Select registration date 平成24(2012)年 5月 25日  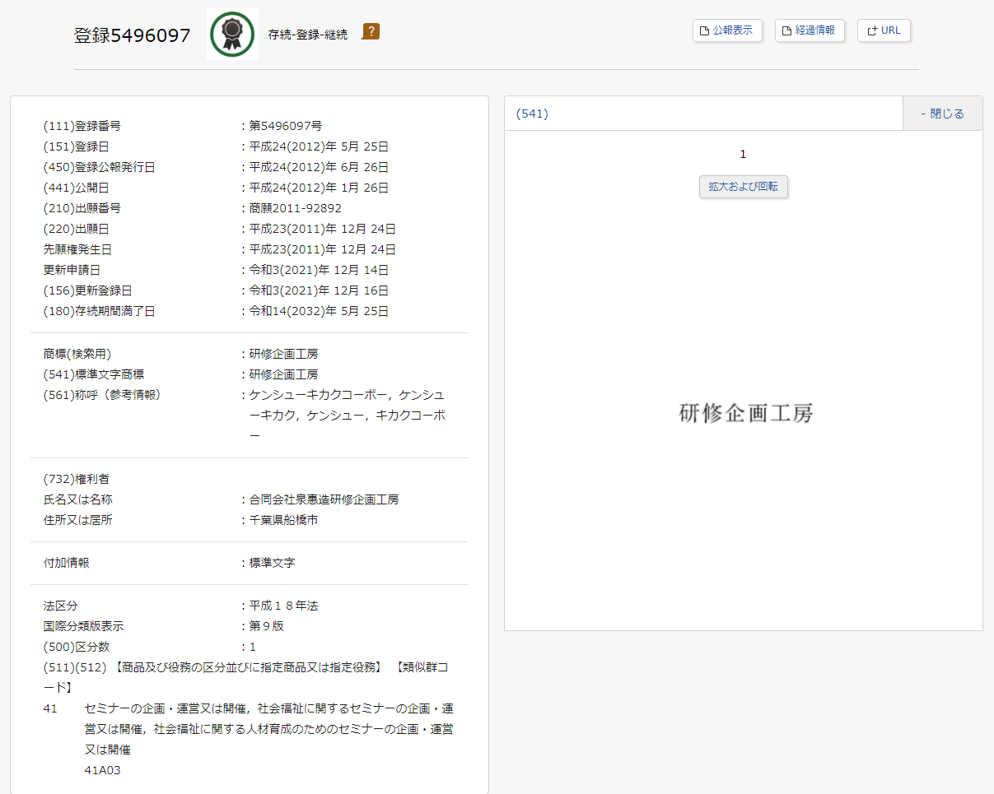coord(319,146)
